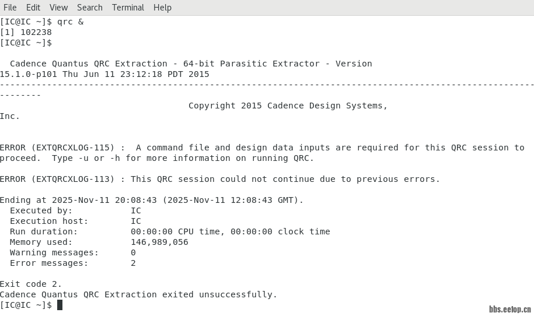
Task: Open the Terminal menu
Action: point(128,8)
